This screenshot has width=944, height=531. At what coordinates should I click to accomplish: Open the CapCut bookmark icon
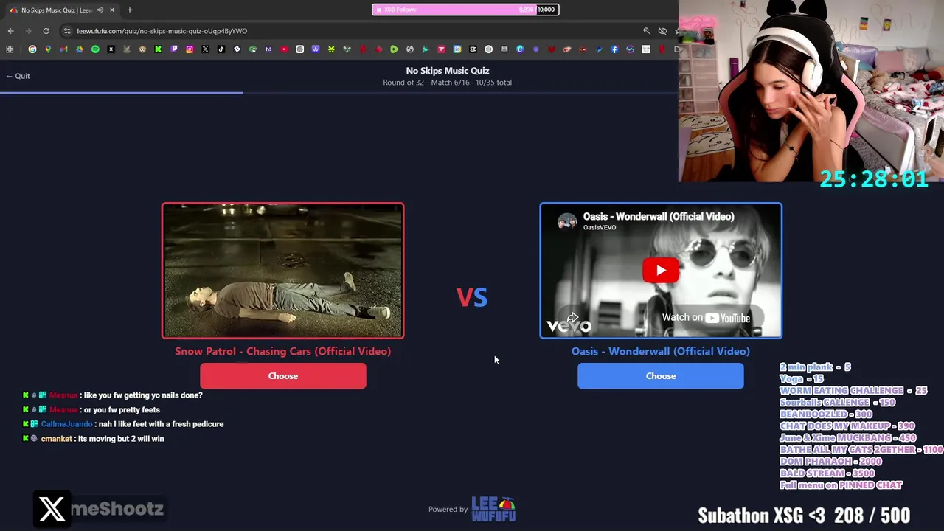tap(473, 49)
